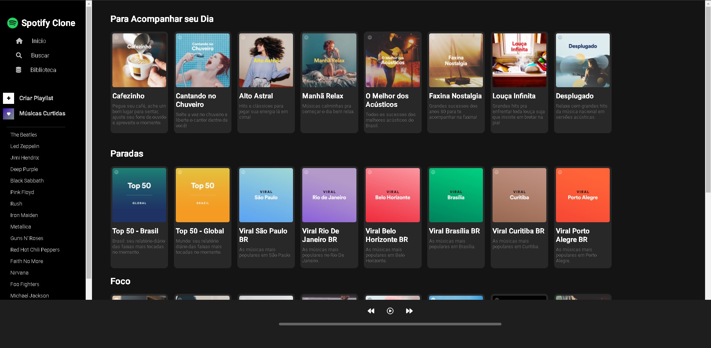This screenshot has height=348, width=711.
Task: Open the "Top 50 - Brasil" playlist
Action: click(139, 195)
